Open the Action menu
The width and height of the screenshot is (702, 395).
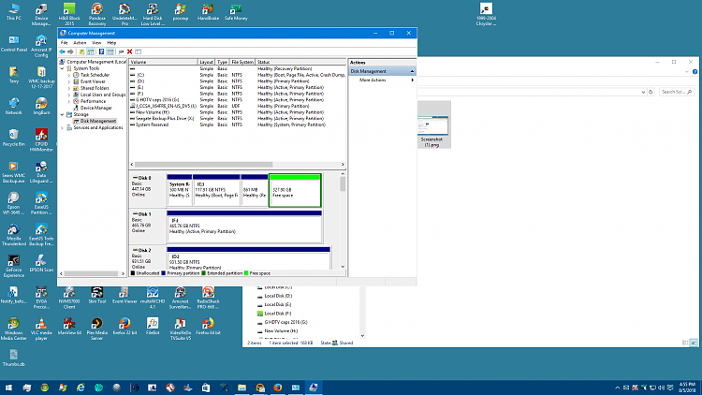pos(80,43)
